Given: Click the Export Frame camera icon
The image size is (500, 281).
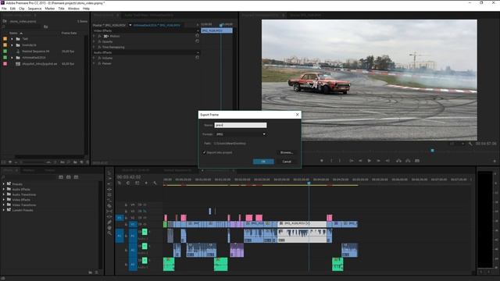Looking at the screenshot, I should [x=417, y=161].
